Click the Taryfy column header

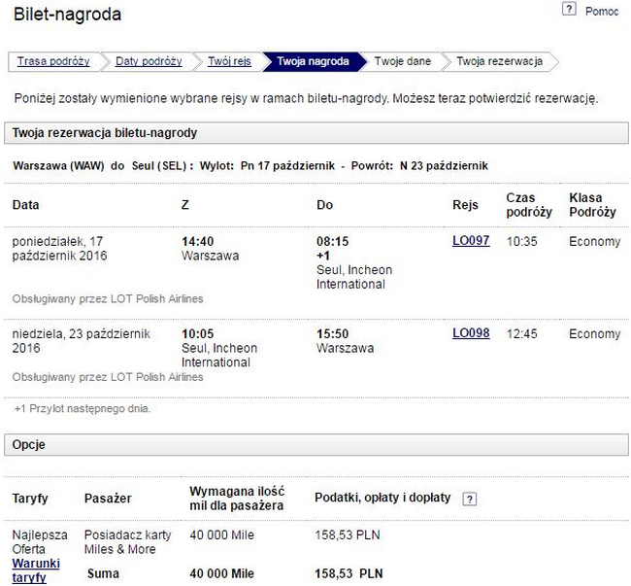coord(30,499)
